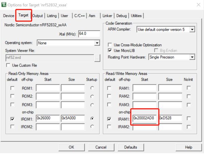204x154 pixels.
Task: Open the Utilities tab
Action: point(136,16)
